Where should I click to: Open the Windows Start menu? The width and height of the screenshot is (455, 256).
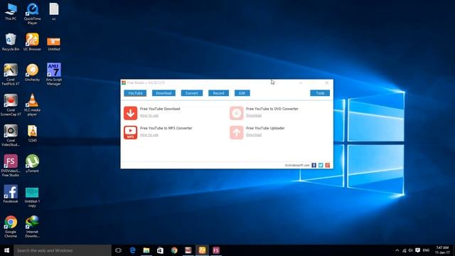[x=6, y=250]
